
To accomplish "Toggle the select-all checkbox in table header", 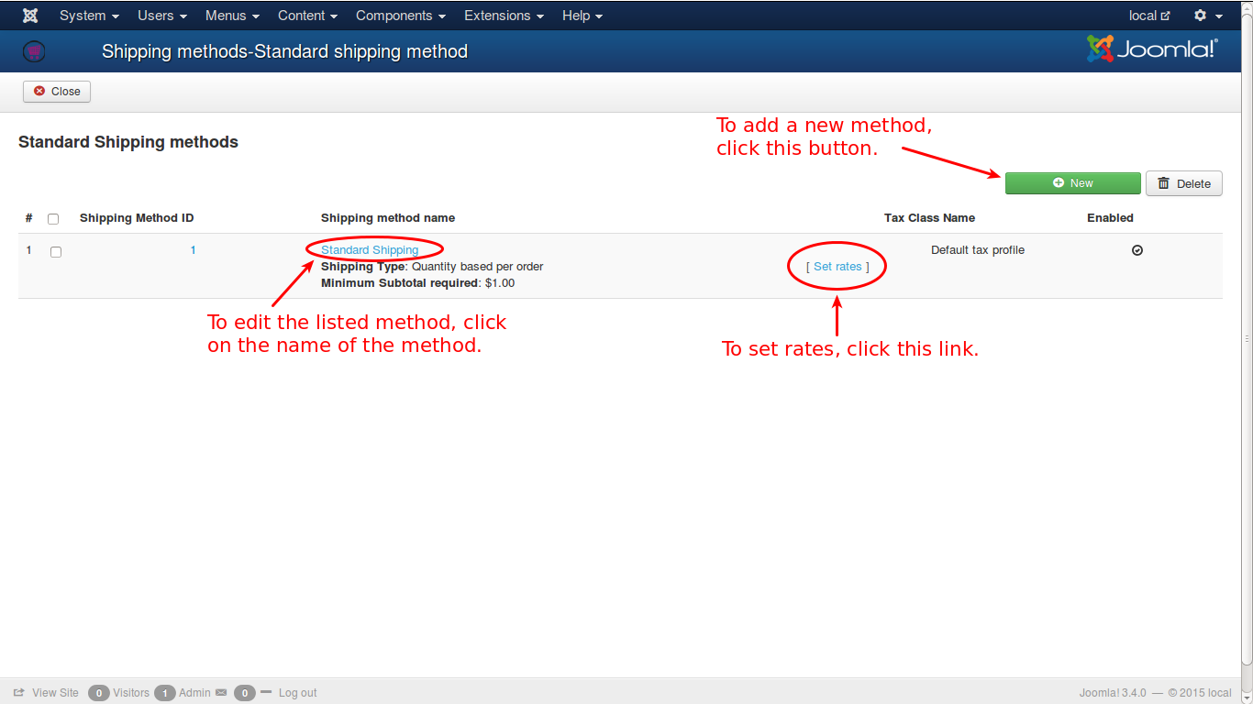I will [x=53, y=219].
